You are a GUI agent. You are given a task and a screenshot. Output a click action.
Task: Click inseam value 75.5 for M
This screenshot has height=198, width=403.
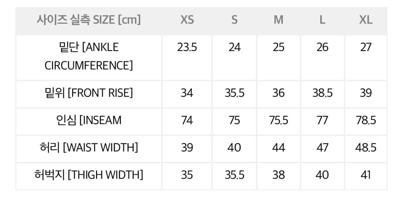(x=278, y=120)
